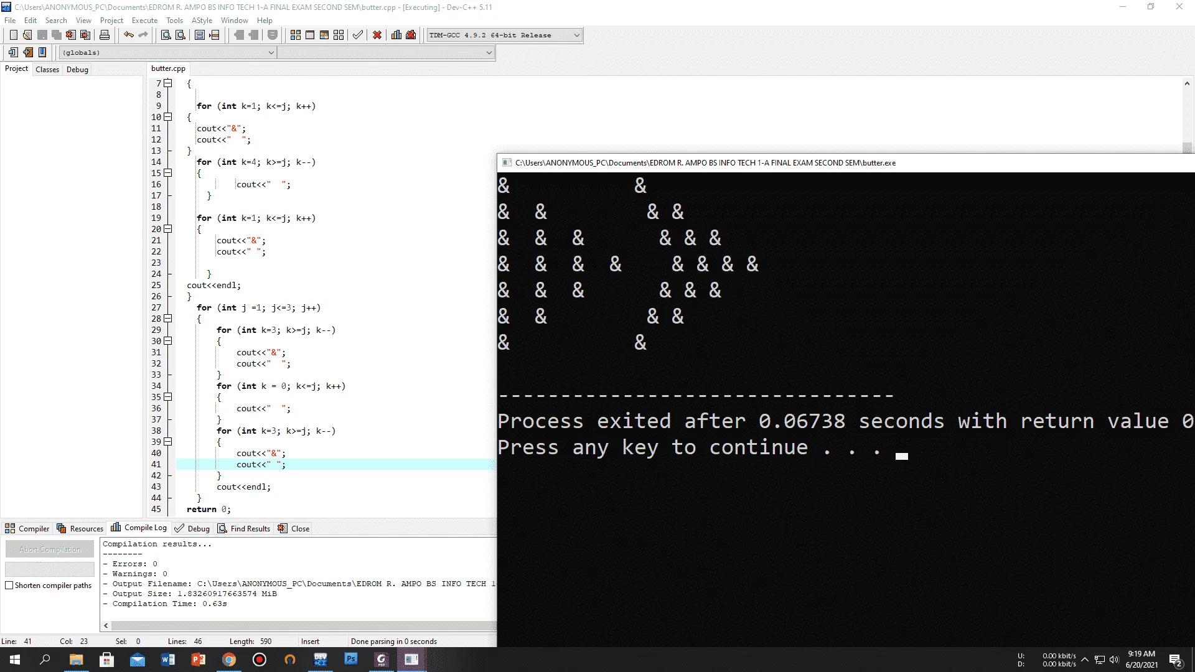Collapse the code fold at line 15
The image size is (1195, 672).
(x=168, y=172)
